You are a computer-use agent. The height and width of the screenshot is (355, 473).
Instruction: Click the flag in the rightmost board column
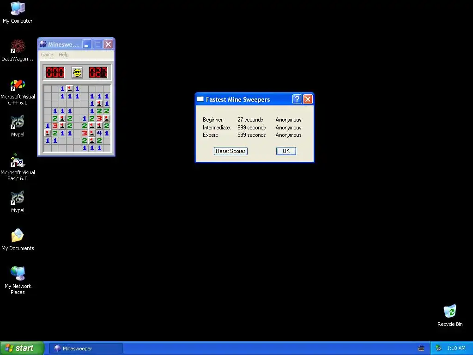click(107, 118)
